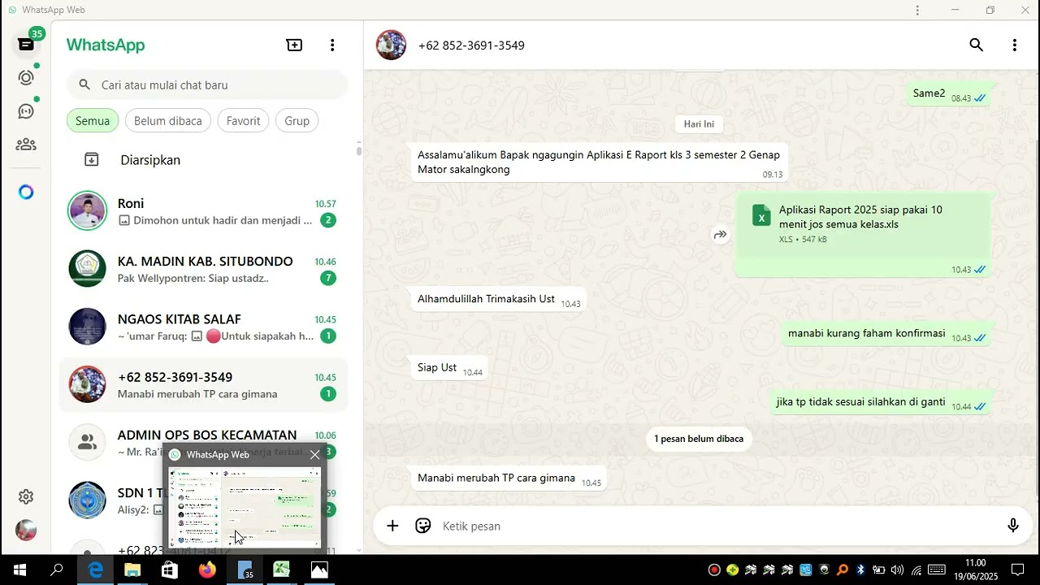Open the Roni chat

click(x=204, y=211)
